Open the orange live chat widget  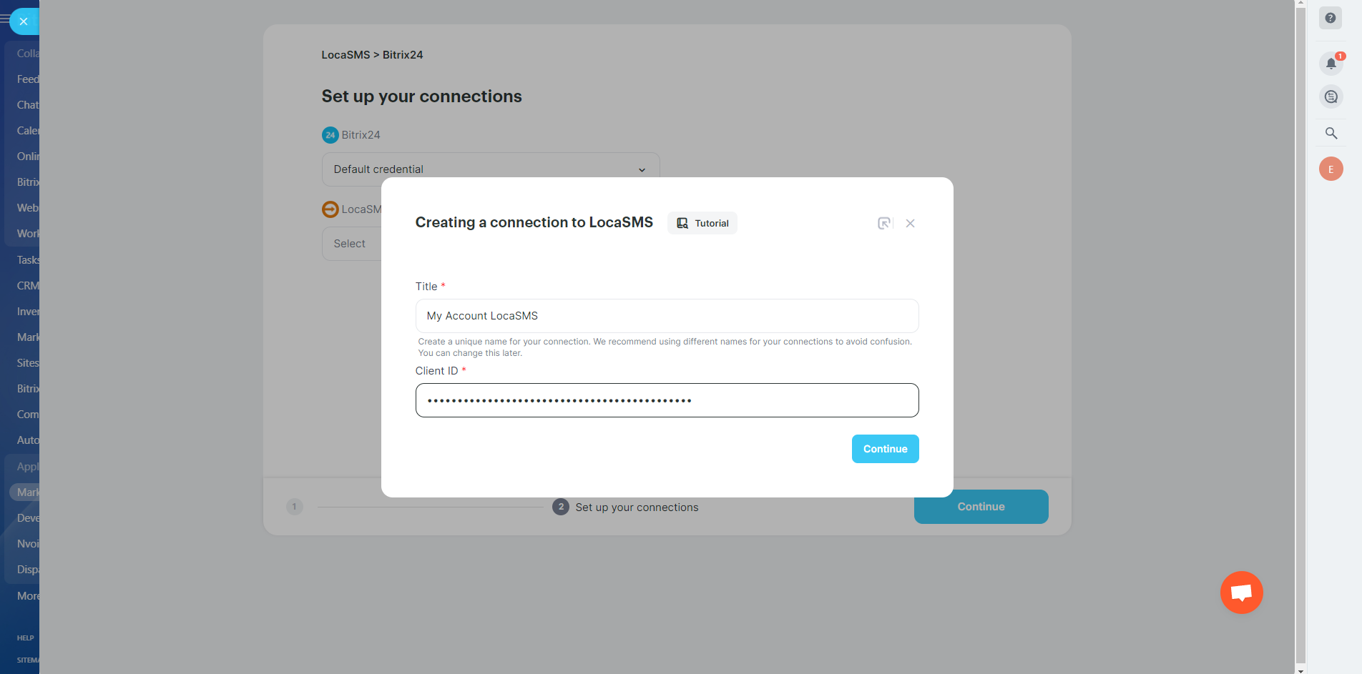pos(1241,593)
